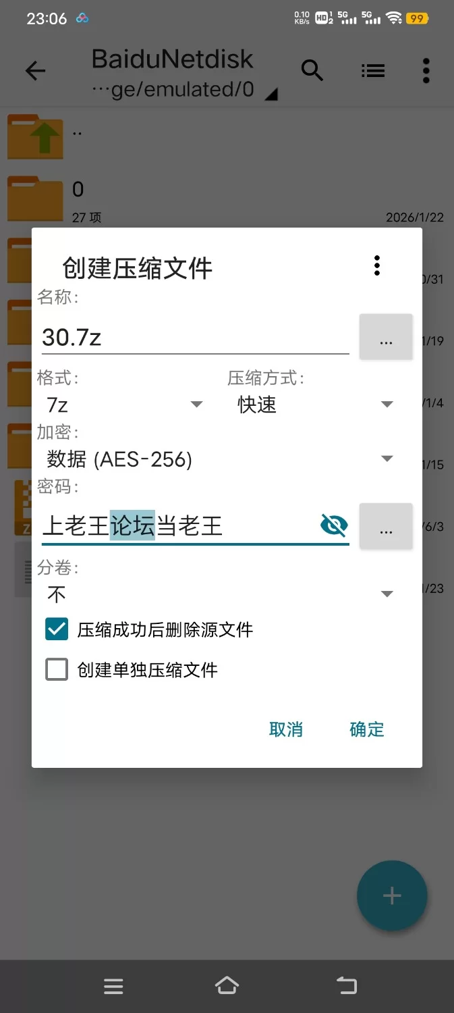Image resolution: width=454 pixels, height=1013 pixels.
Task: Open the parent folder up-arrow icon
Action: (35, 137)
